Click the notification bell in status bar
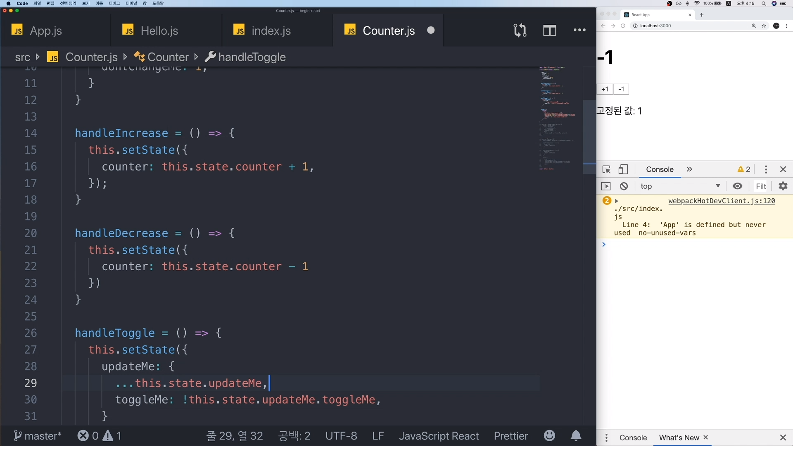The width and height of the screenshot is (793, 454). (576, 436)
